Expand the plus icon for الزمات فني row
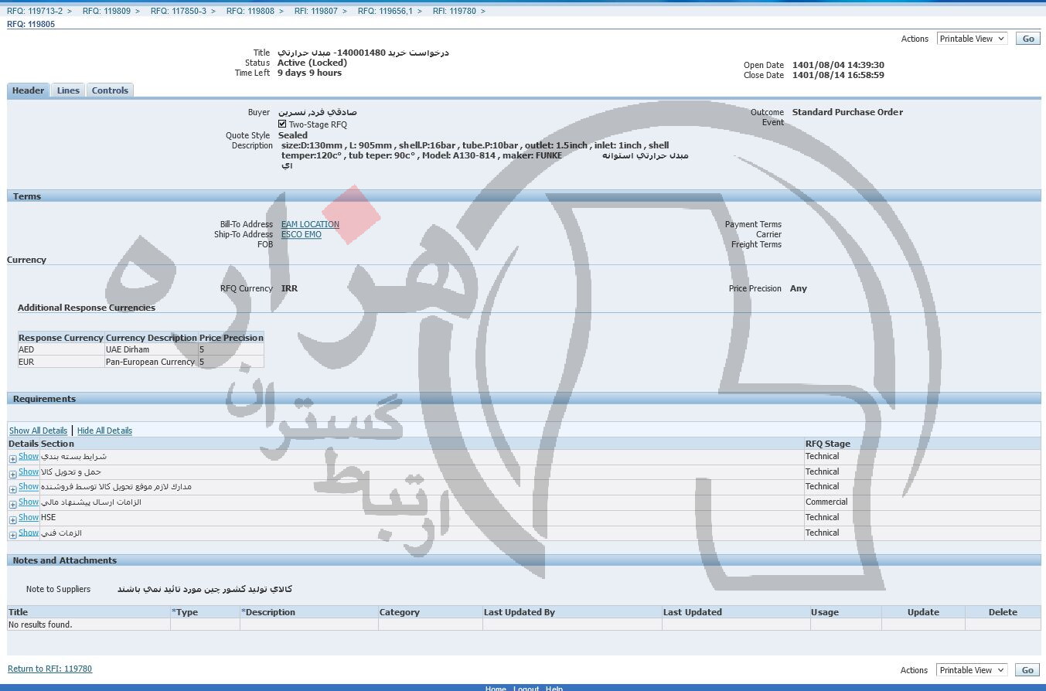The image size is (1046, 691). 13,535
